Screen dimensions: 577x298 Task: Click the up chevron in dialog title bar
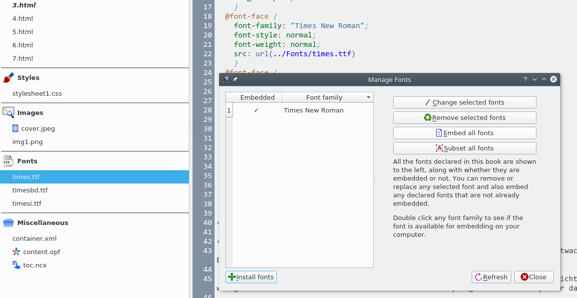pyautogui.click(x=544, y=79)
